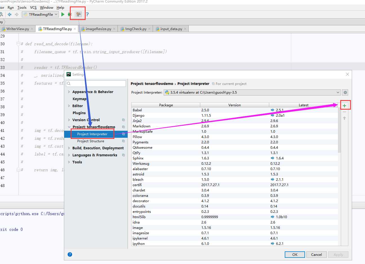
Task: Open Settings via the wrench toolbar icon
Action: point(79,14)
